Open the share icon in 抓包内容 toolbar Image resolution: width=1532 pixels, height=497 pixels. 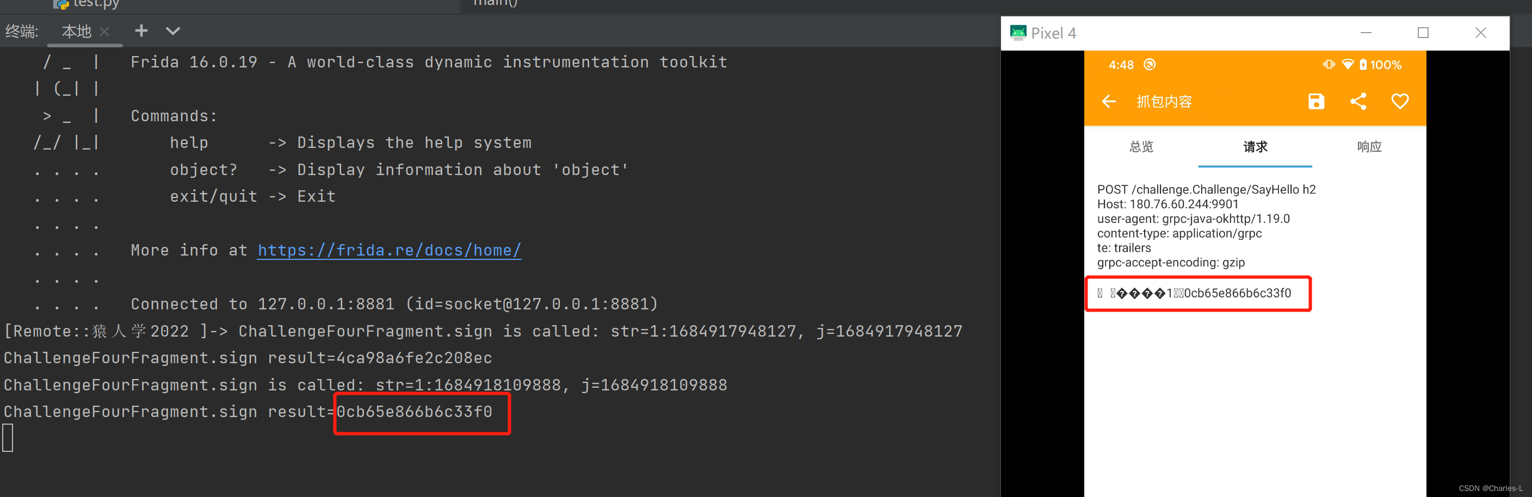[x=1358, y=101]
